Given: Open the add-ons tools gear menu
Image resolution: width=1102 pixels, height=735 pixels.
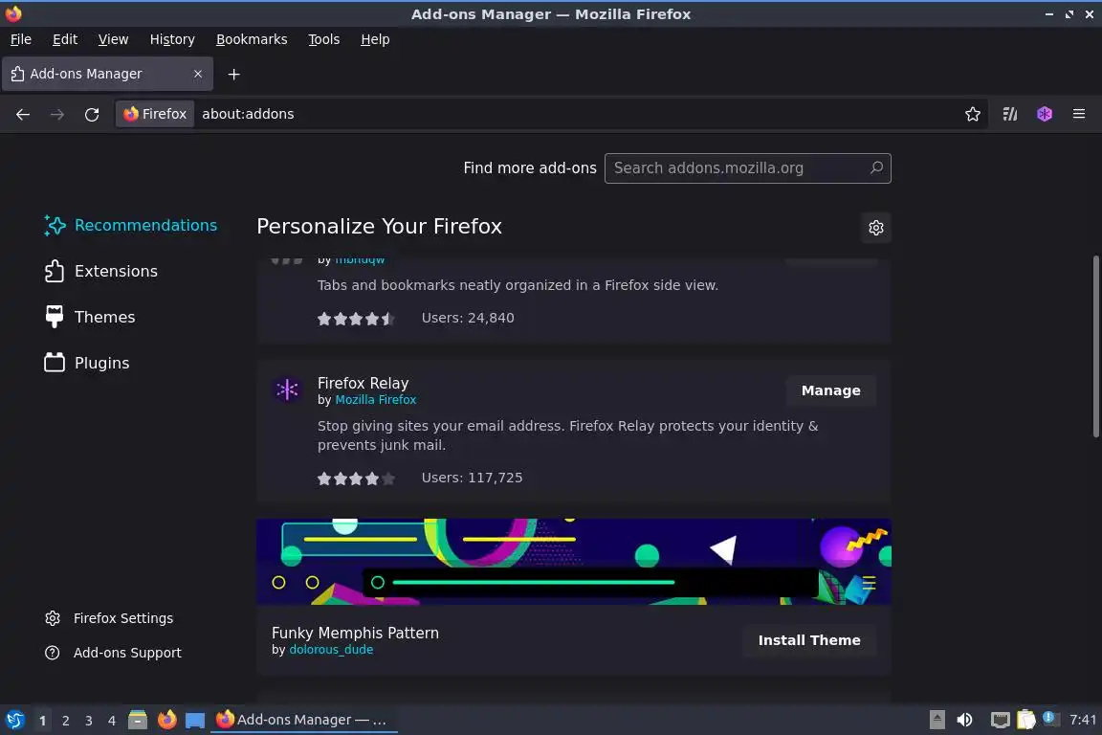Looking at the screenshot, I should tap(875, 228).
